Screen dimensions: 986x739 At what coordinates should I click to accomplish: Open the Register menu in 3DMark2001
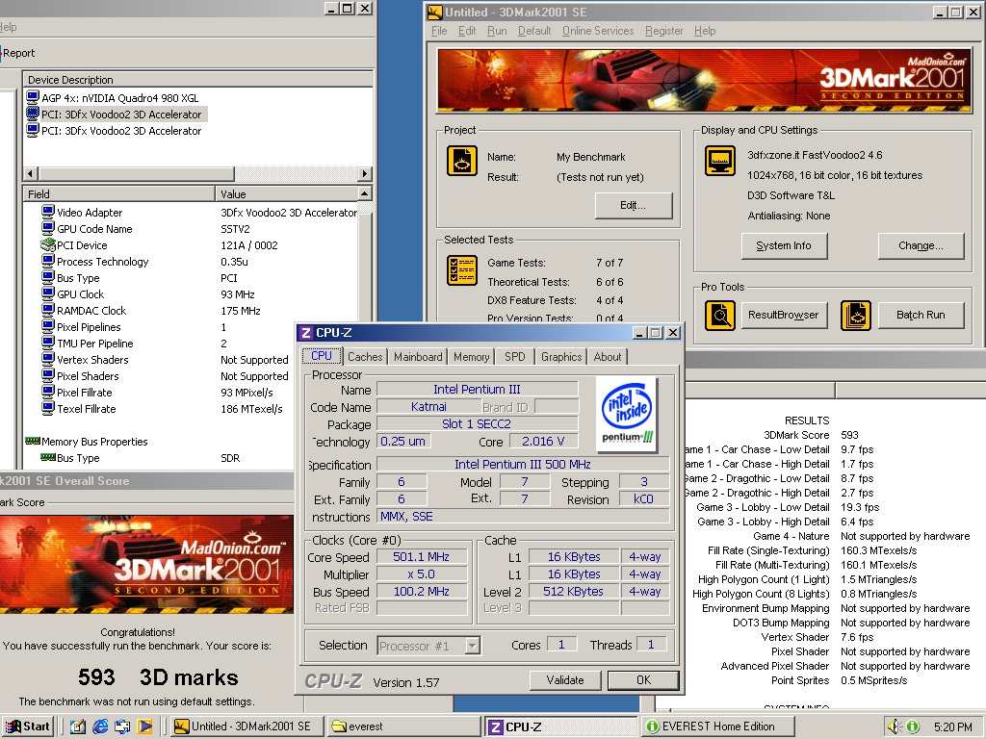tap(664, 31)
